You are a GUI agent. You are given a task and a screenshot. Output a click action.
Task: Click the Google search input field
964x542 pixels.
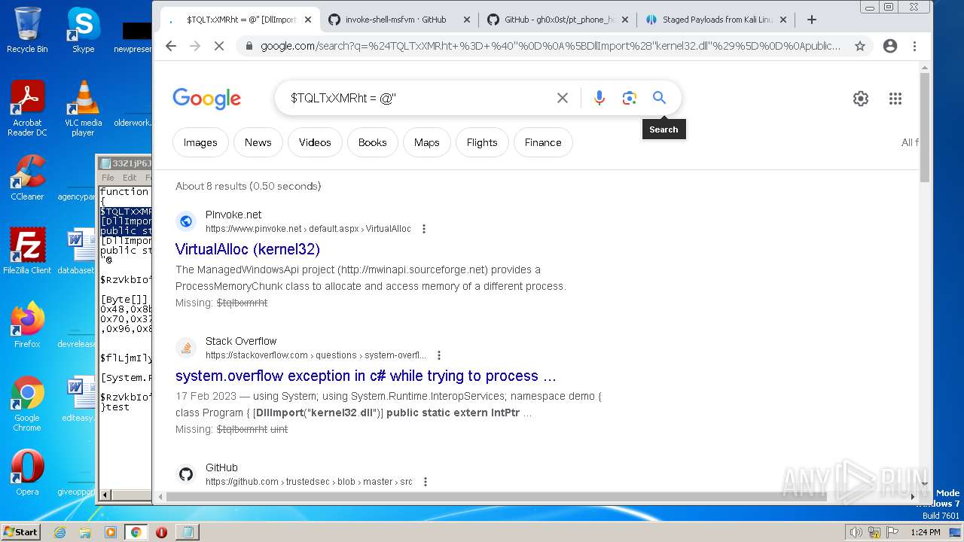point(418,98)
